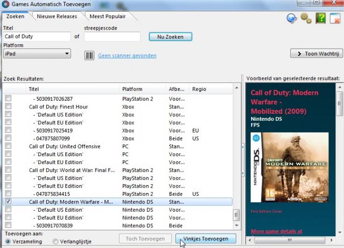Select the row titled 047875834415
Image resolution: width=344 pixels, height=248 pixels.
coord(117,194)
